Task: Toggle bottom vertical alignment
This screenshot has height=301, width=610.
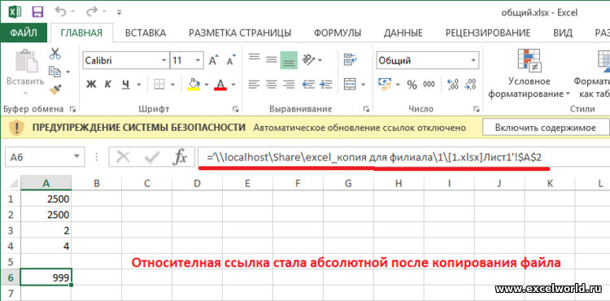Action: pos(289,60)
